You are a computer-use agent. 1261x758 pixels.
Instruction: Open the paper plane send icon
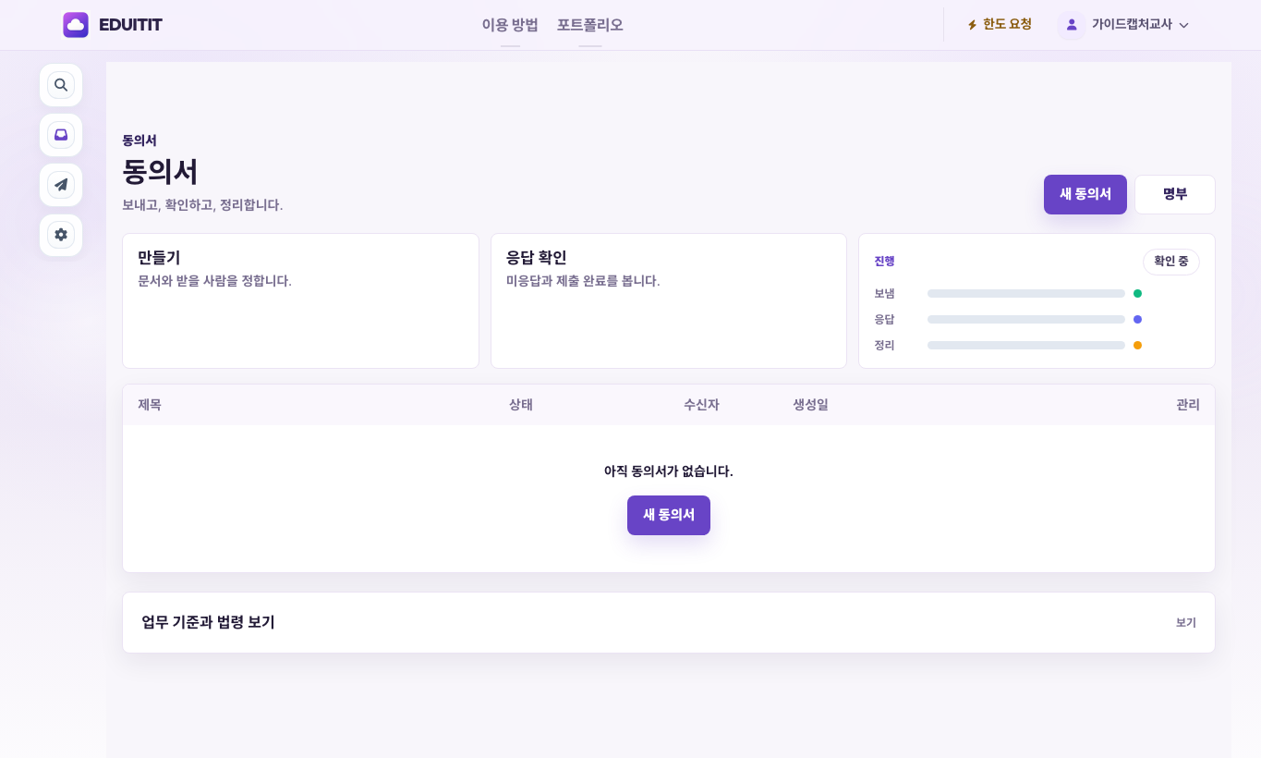click(x=61, y=185)
